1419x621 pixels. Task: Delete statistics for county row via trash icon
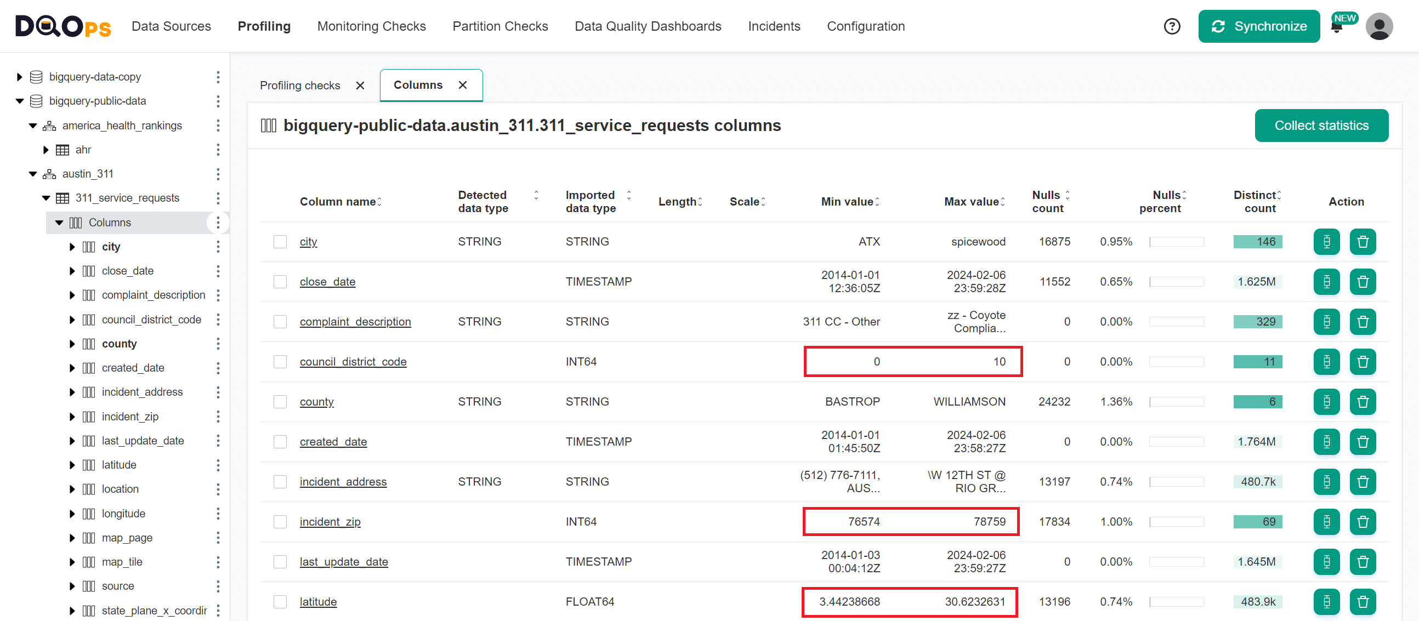pyautogui.click(x=1363, y=401)
